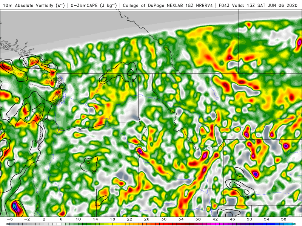Click the "0-3kmCAPE (J kg⁻¹)" title text

coord(94,6)
